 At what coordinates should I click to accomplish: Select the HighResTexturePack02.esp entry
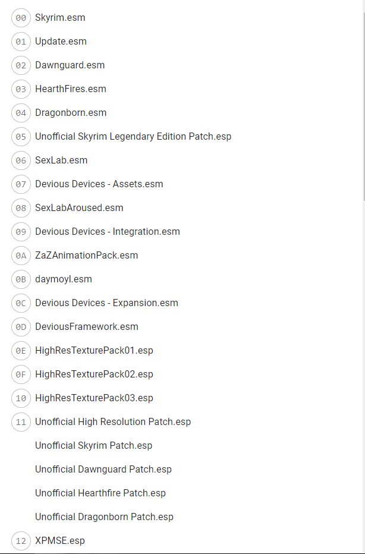[94, 374]
